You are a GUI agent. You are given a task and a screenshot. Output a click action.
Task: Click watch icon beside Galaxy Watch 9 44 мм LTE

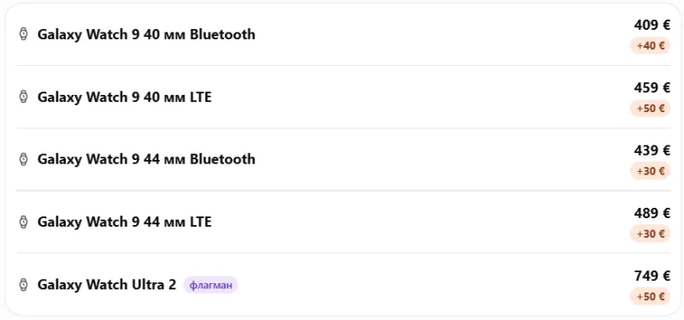[x=24, y=222]
